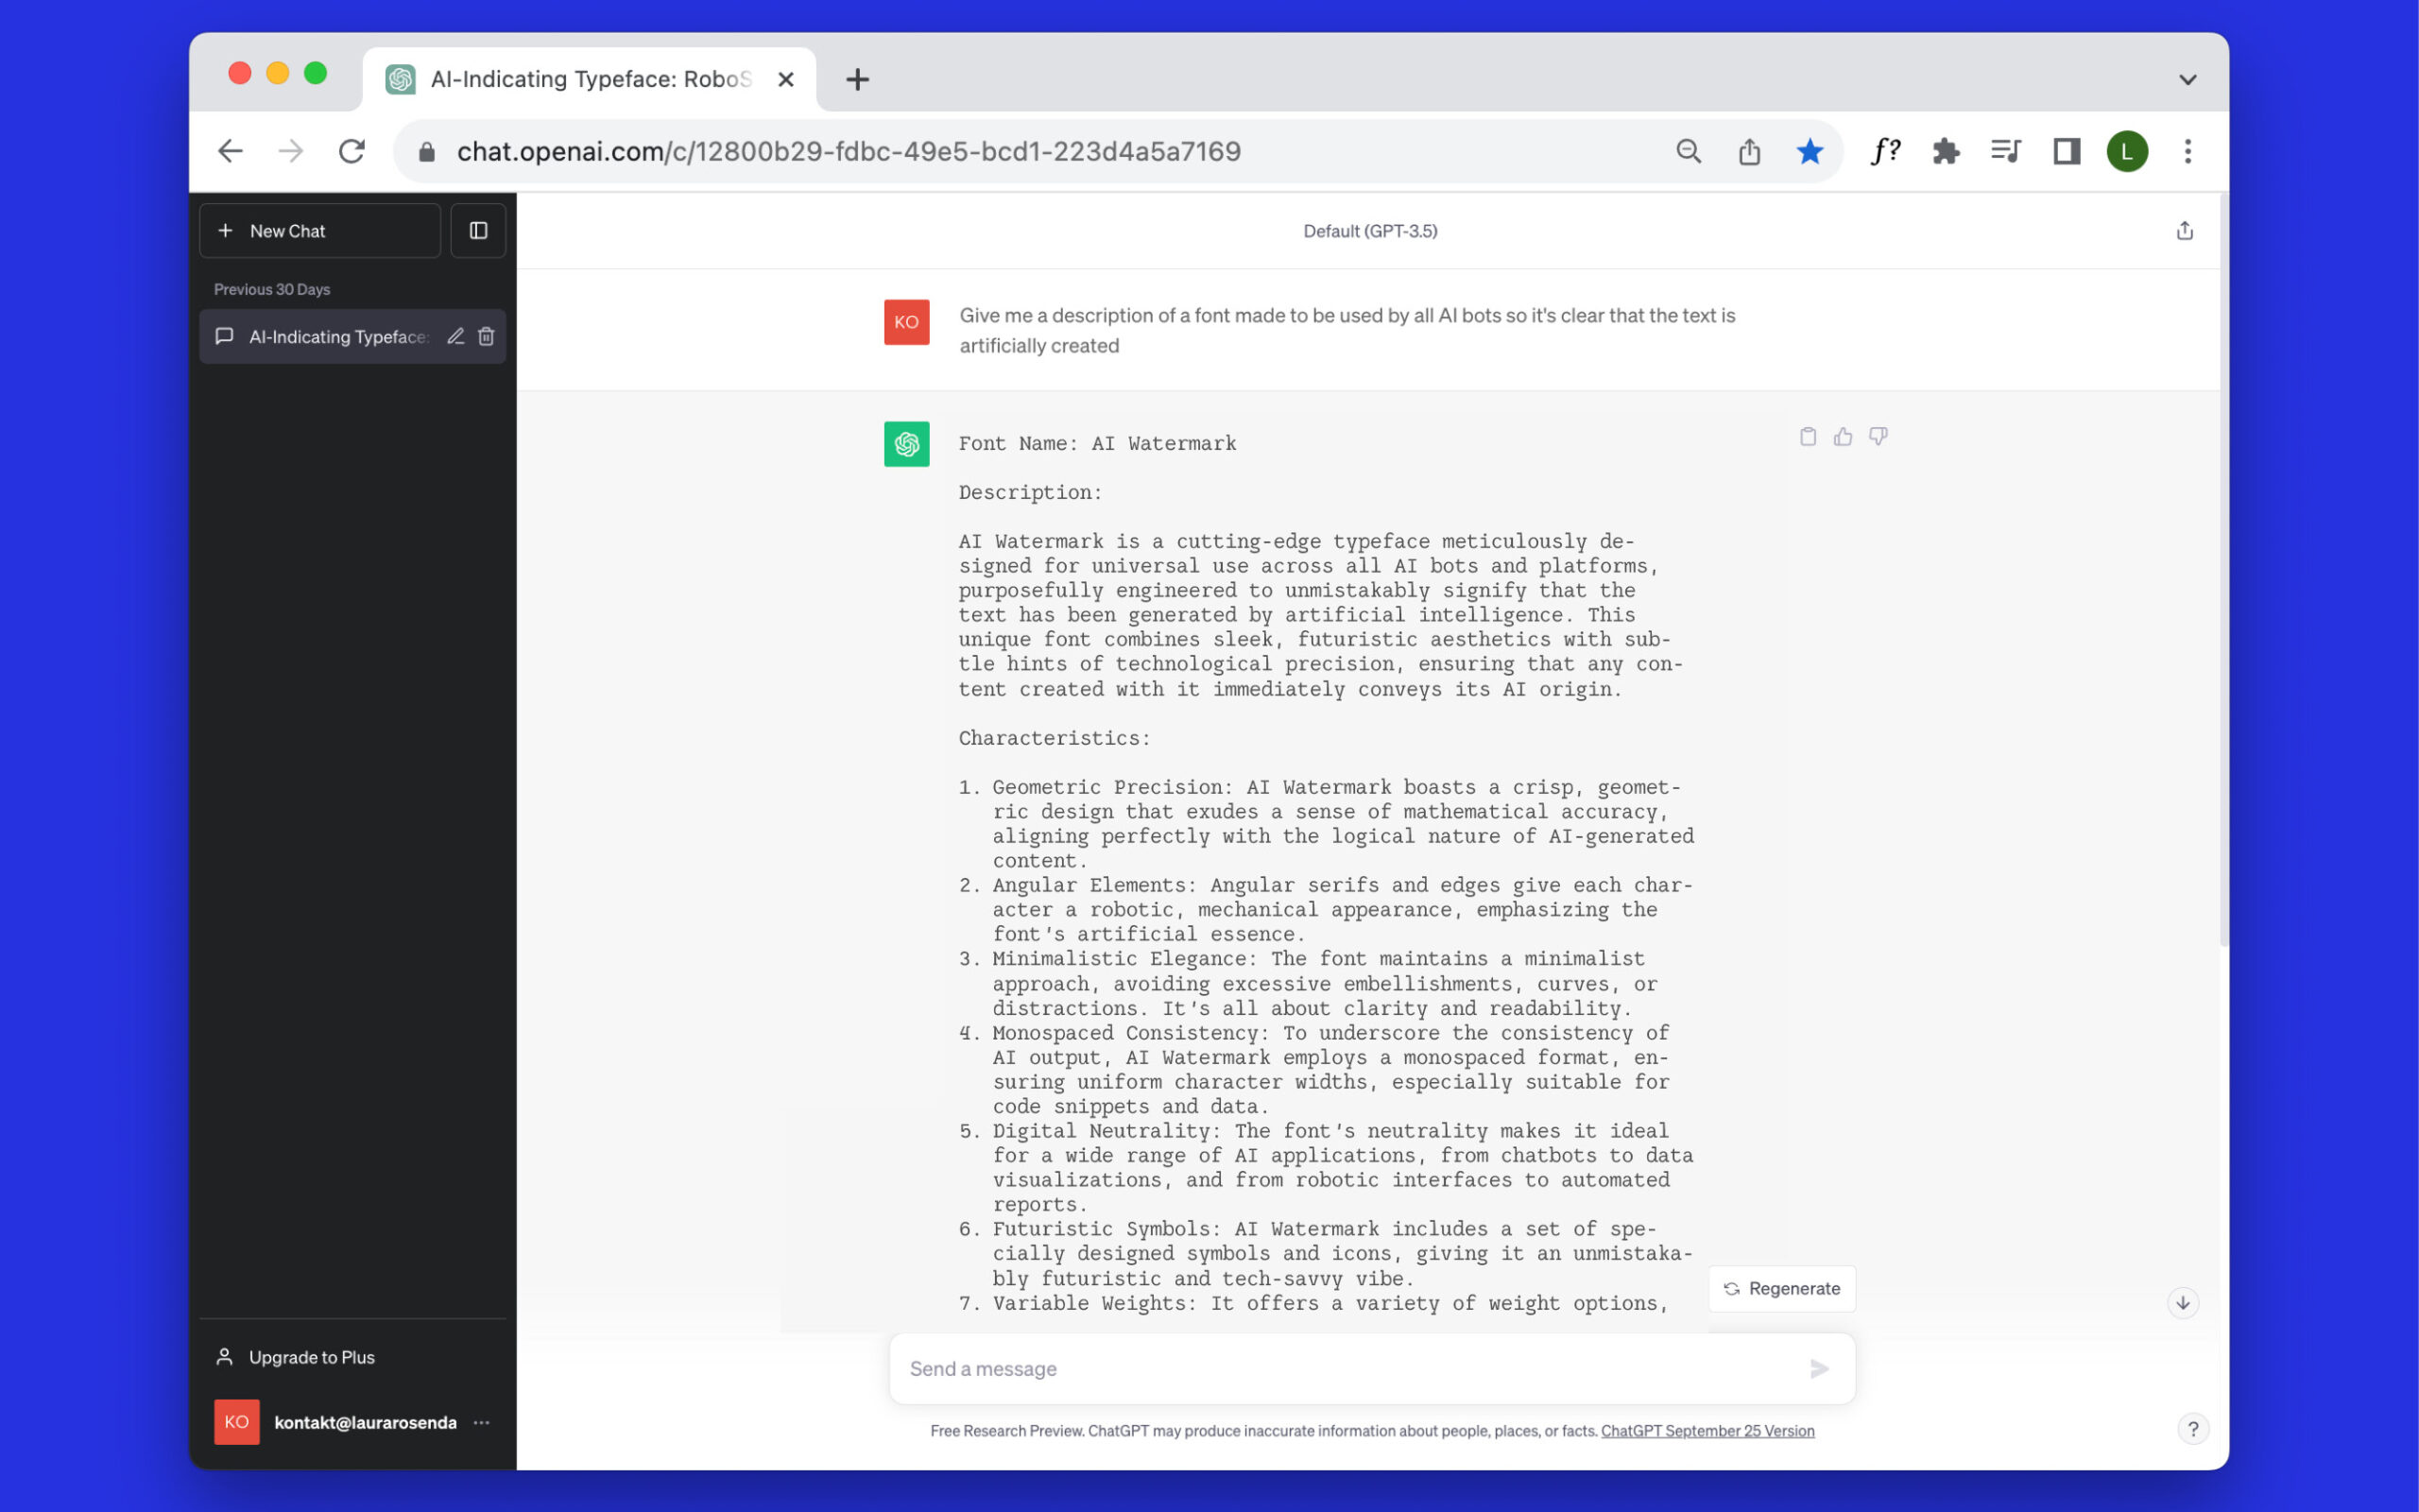Open ChatGPT September 25 Version link
Image resolution: width=2419 pixels, height=1512 pixels.
point(1707,1430)
